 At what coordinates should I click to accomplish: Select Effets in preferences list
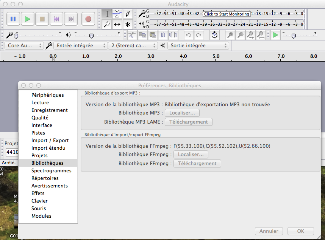48,193
